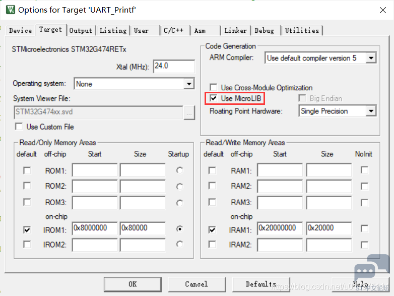Check the ROM2 default checkbox
The width and height of the screenshot is (394, 296).
tap(27, 186)
